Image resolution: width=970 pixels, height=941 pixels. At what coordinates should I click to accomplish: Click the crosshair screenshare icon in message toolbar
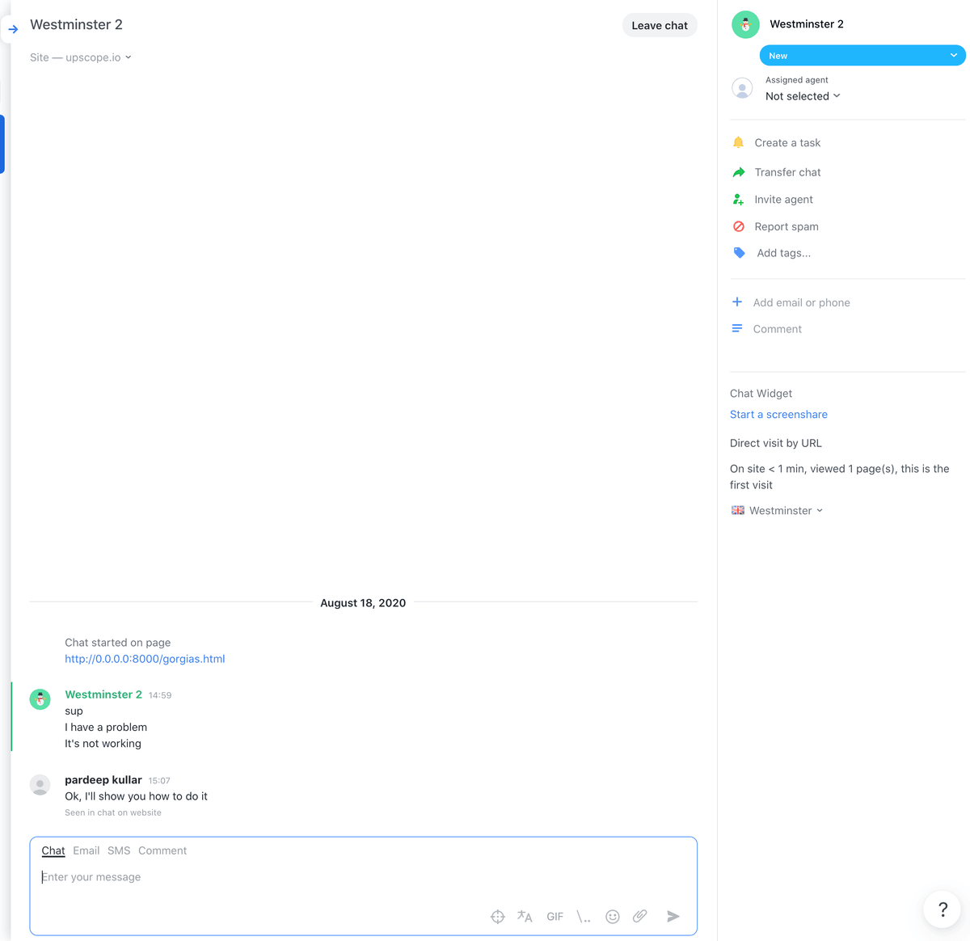[498, 916]
